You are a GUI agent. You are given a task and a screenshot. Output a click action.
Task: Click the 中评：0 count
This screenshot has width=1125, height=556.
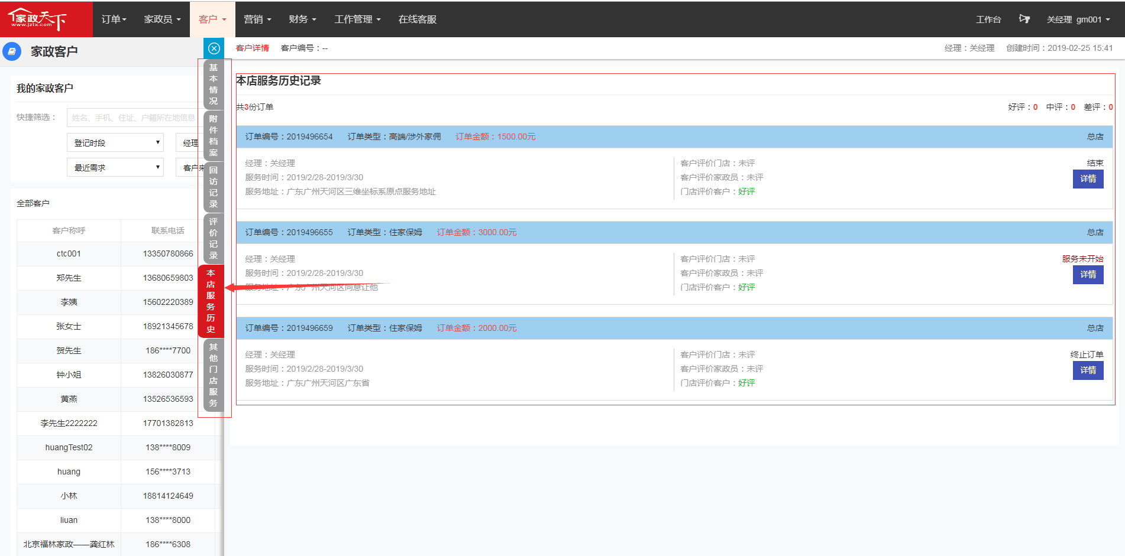pos(1061,107)
